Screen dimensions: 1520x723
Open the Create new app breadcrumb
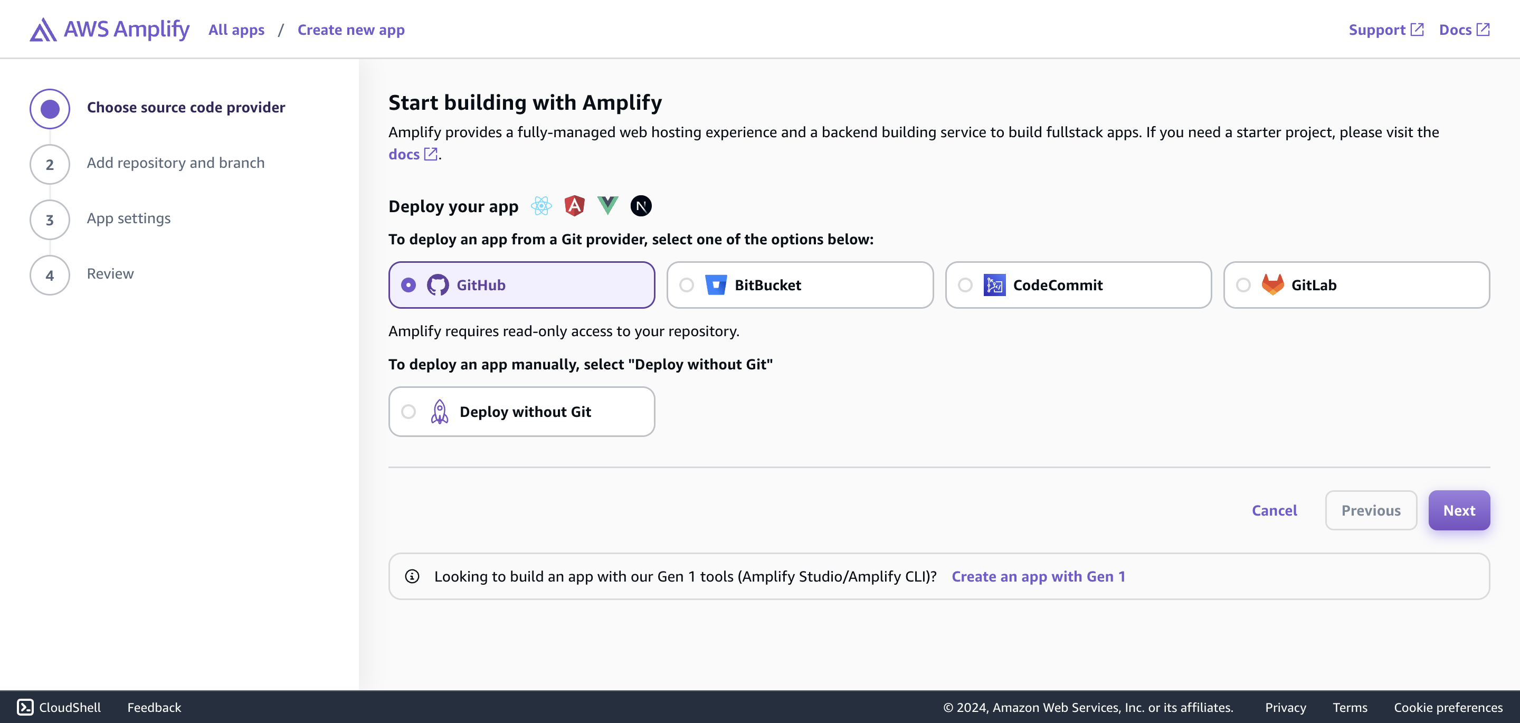pos(351,30)
